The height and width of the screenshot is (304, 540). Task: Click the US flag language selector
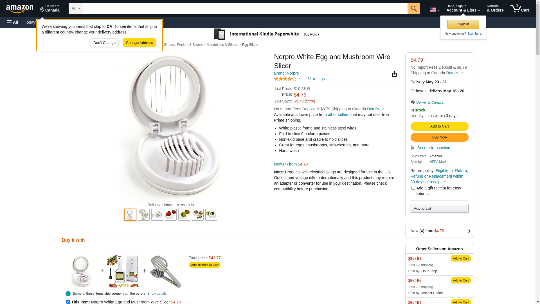[434, 10]
